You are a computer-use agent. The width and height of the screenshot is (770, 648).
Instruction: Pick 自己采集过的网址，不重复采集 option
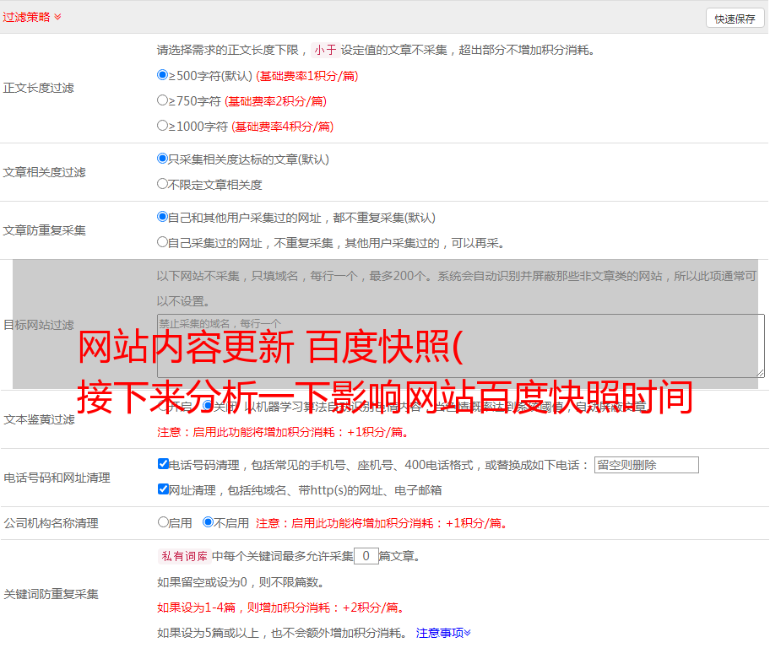coord(163,242)
